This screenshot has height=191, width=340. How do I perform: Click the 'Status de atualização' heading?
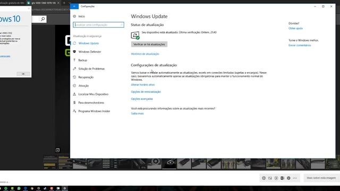point(147,25)
